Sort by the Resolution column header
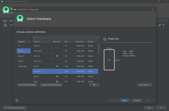The width and height of the screenshot is (169, 111). tap(80, 41)
